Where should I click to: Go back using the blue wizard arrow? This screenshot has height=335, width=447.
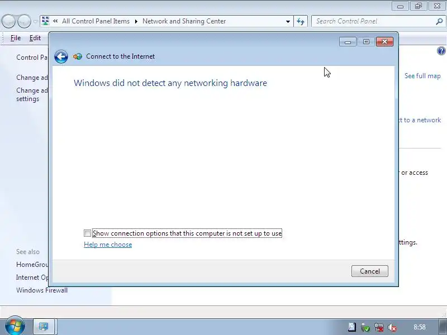tap(61, 56)
